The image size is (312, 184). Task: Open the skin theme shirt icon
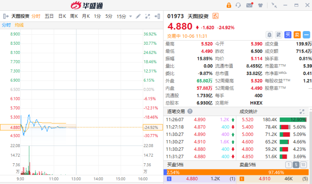click(x=260, y=5)
